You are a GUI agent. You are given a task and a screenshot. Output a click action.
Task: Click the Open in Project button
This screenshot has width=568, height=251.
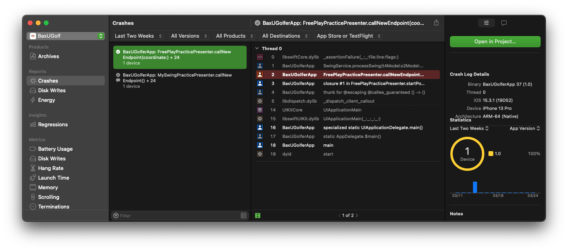(x=495, y=42)
